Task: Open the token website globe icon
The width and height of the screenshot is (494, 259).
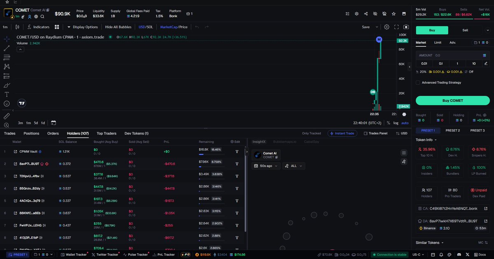Action: point(36,16)
